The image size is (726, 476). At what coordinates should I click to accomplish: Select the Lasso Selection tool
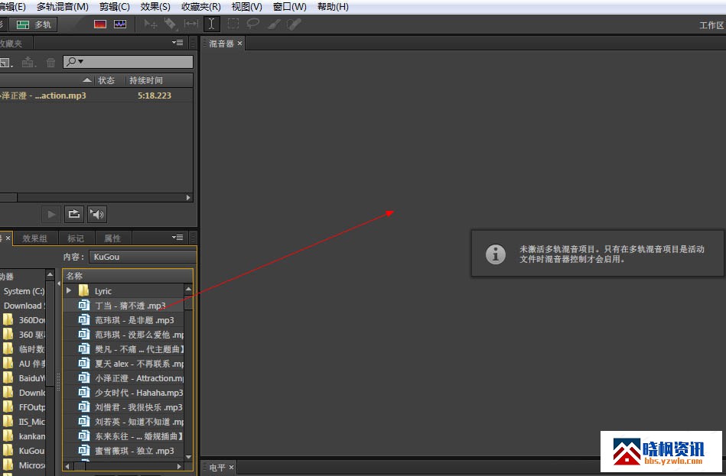tap(252, 24)
